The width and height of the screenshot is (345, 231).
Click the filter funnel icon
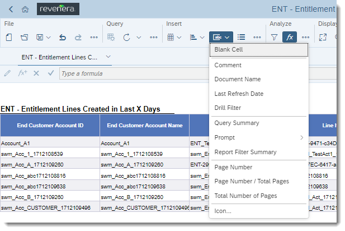tap(274, 37)
